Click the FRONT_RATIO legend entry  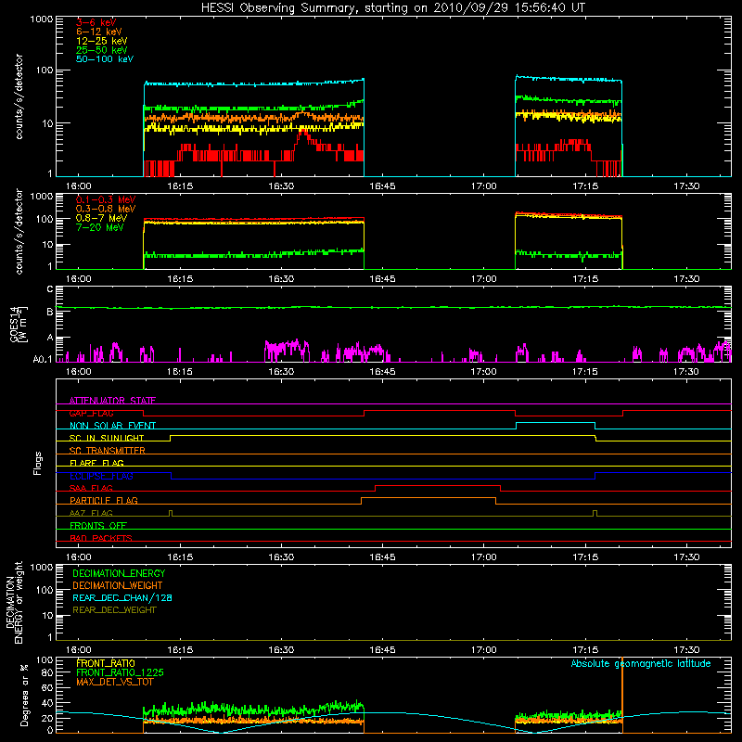[106, 663]
